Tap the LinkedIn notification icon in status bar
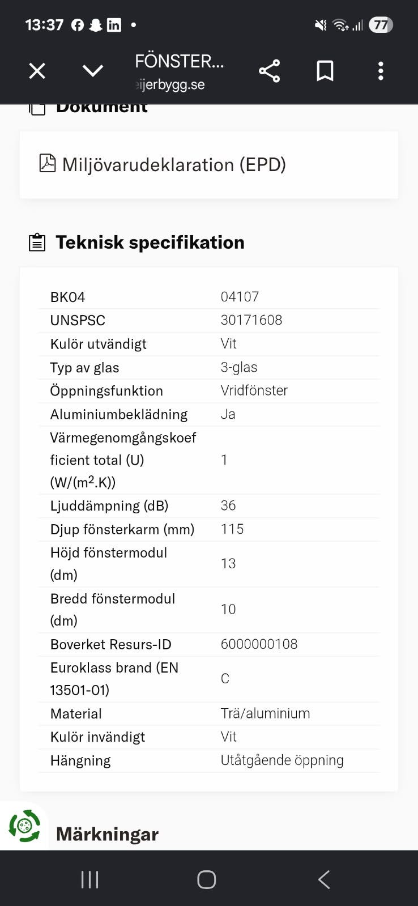Image resolution: width=418 pixels, height=906 pixels. pos(114,25)
